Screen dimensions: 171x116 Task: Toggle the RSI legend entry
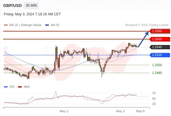tap(9, 87)
